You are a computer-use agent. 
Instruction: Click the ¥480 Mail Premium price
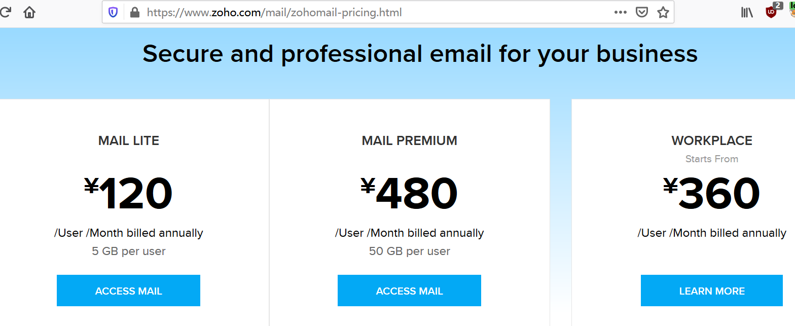coord(409,194)
